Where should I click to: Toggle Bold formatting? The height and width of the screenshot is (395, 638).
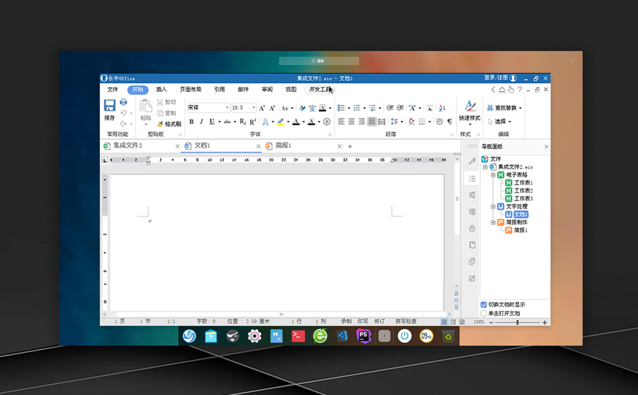(191, 122)
